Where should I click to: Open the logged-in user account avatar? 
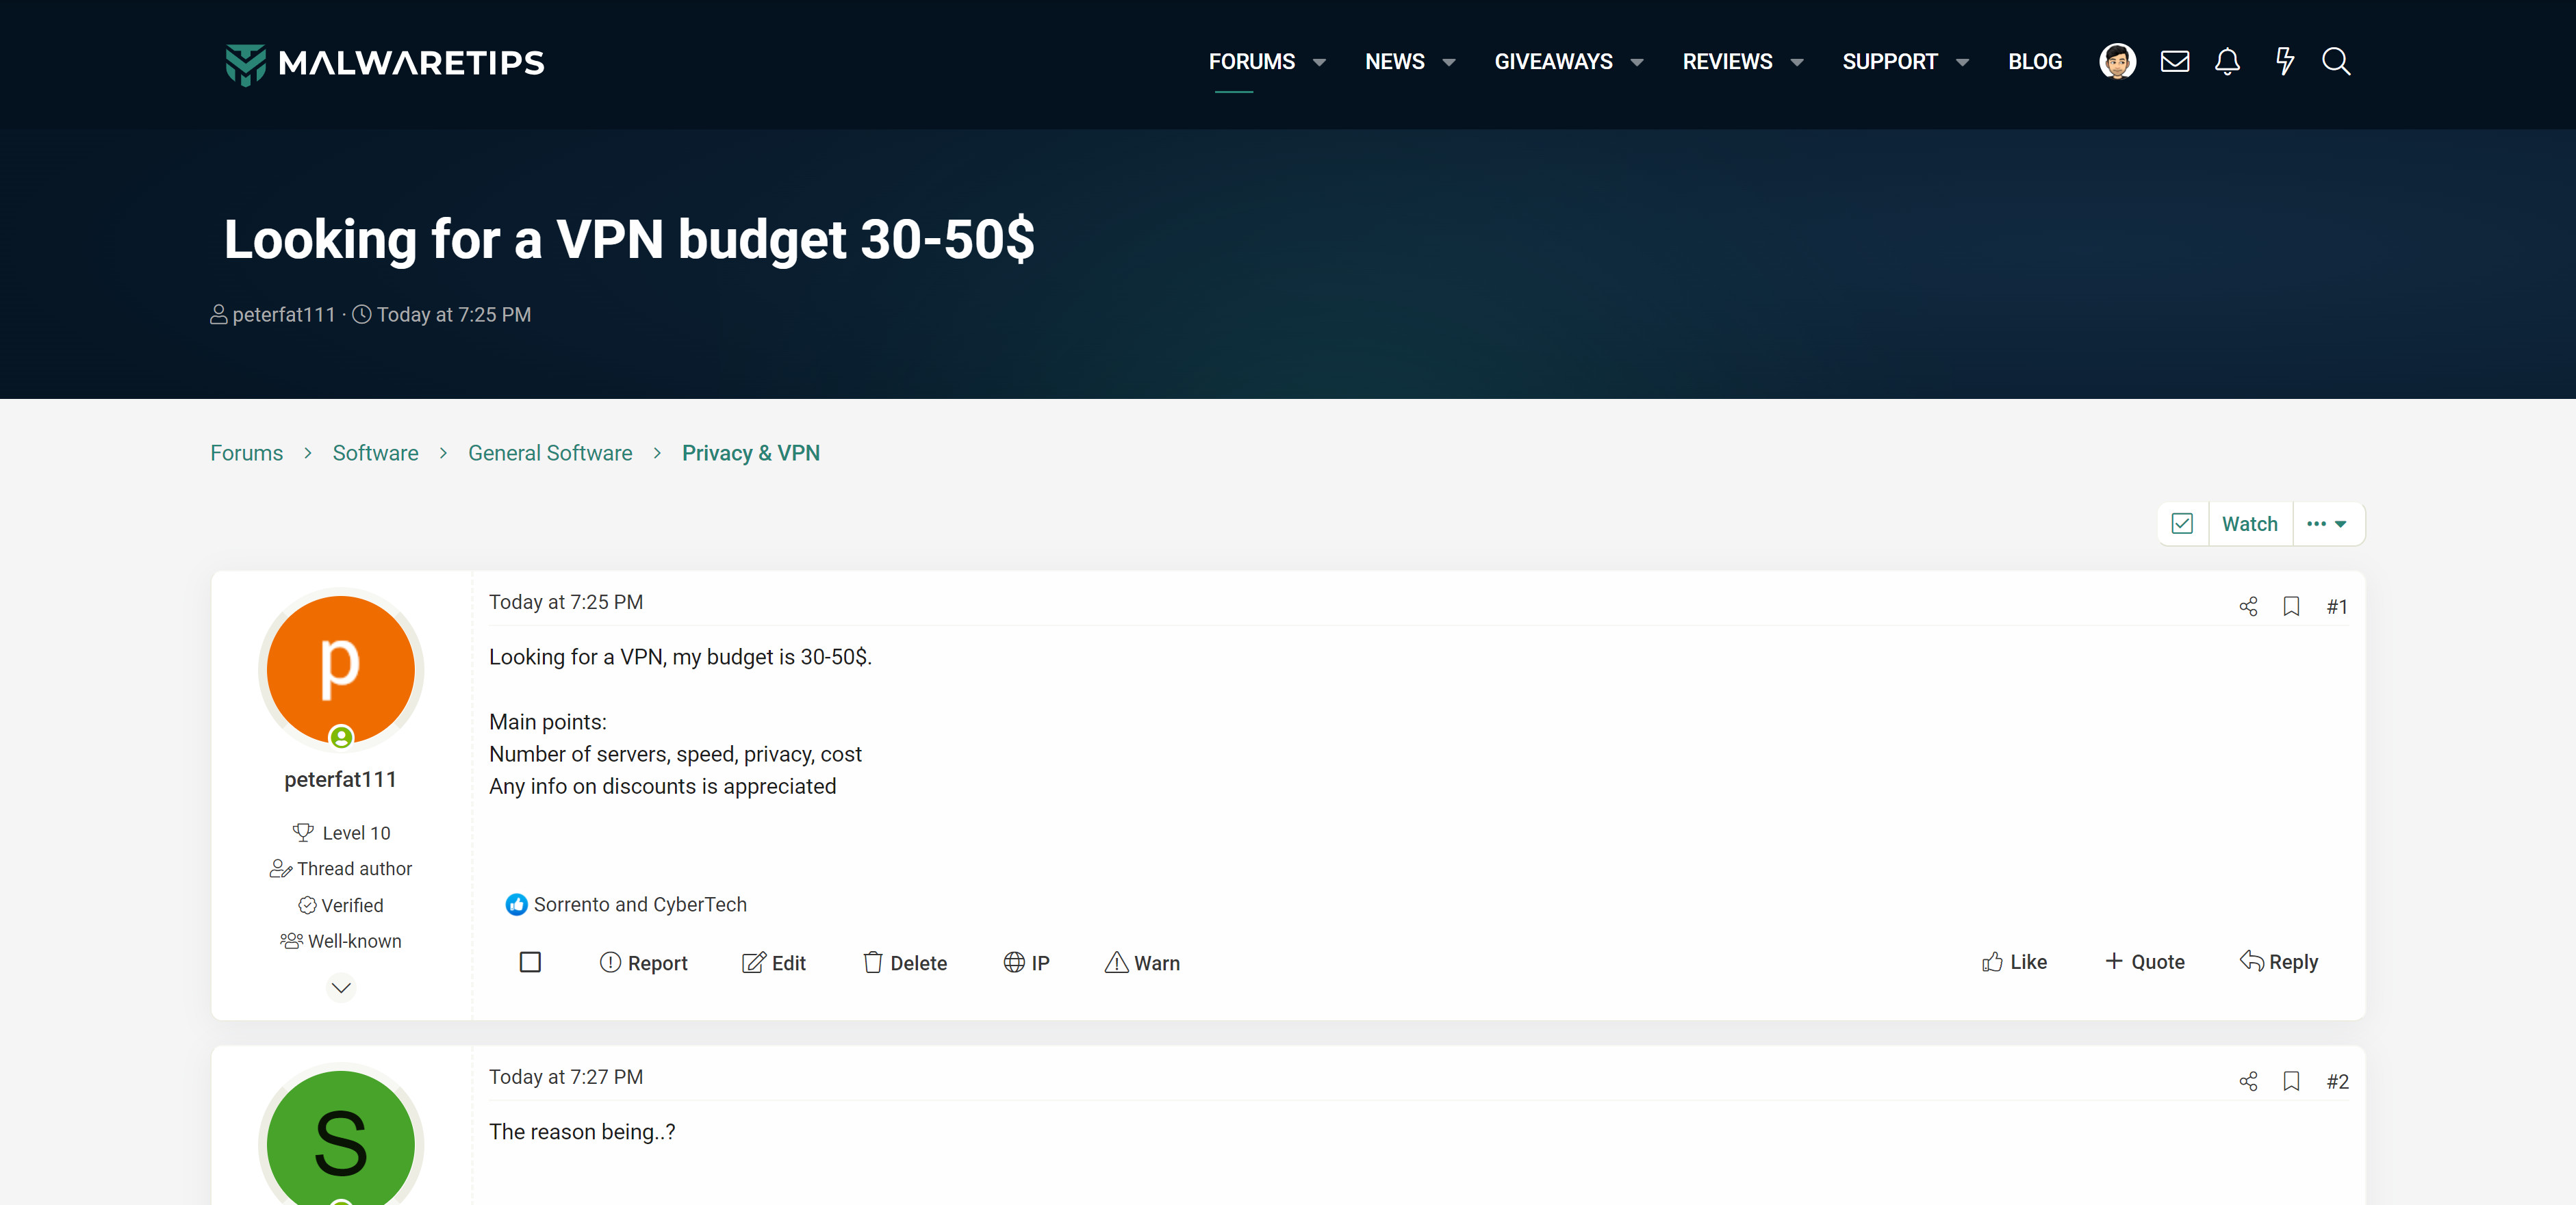pyautogui.click(x=2117, y=62)
